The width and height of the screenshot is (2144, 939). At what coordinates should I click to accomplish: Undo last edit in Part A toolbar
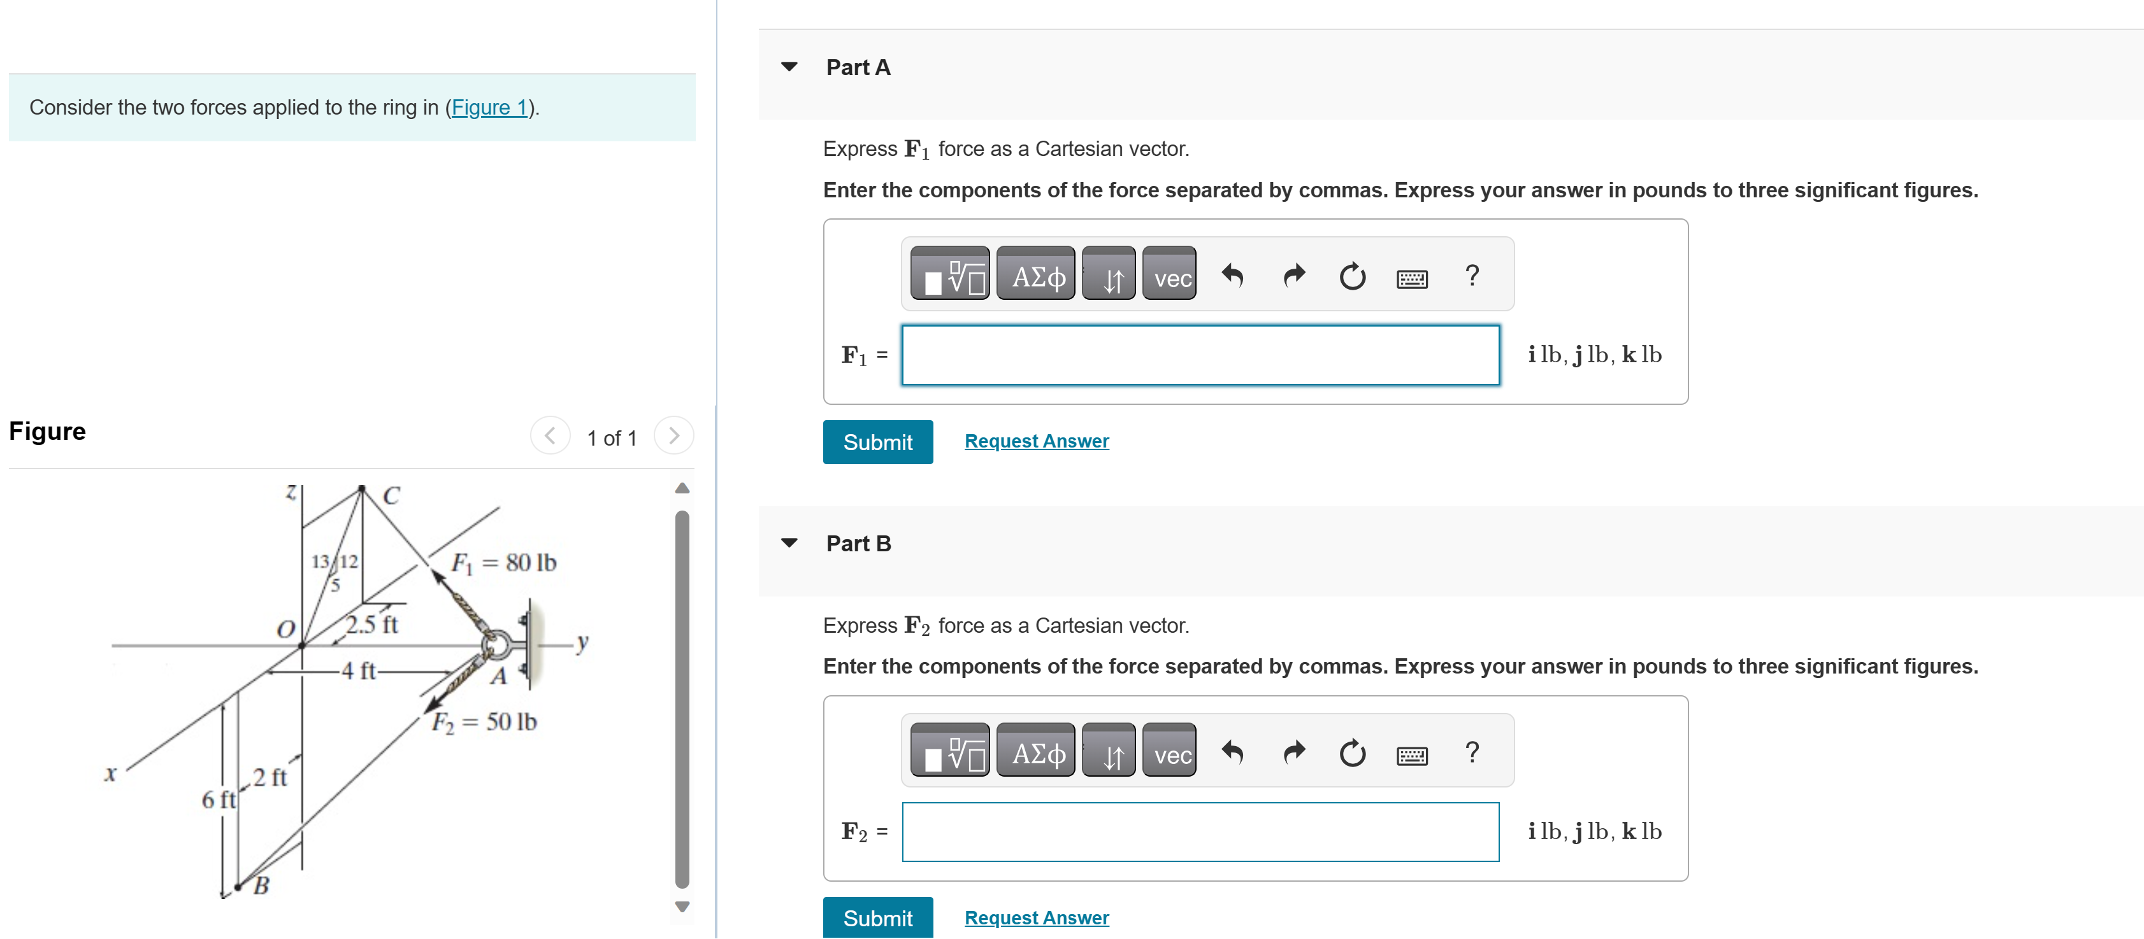[x=1232, y=275]
